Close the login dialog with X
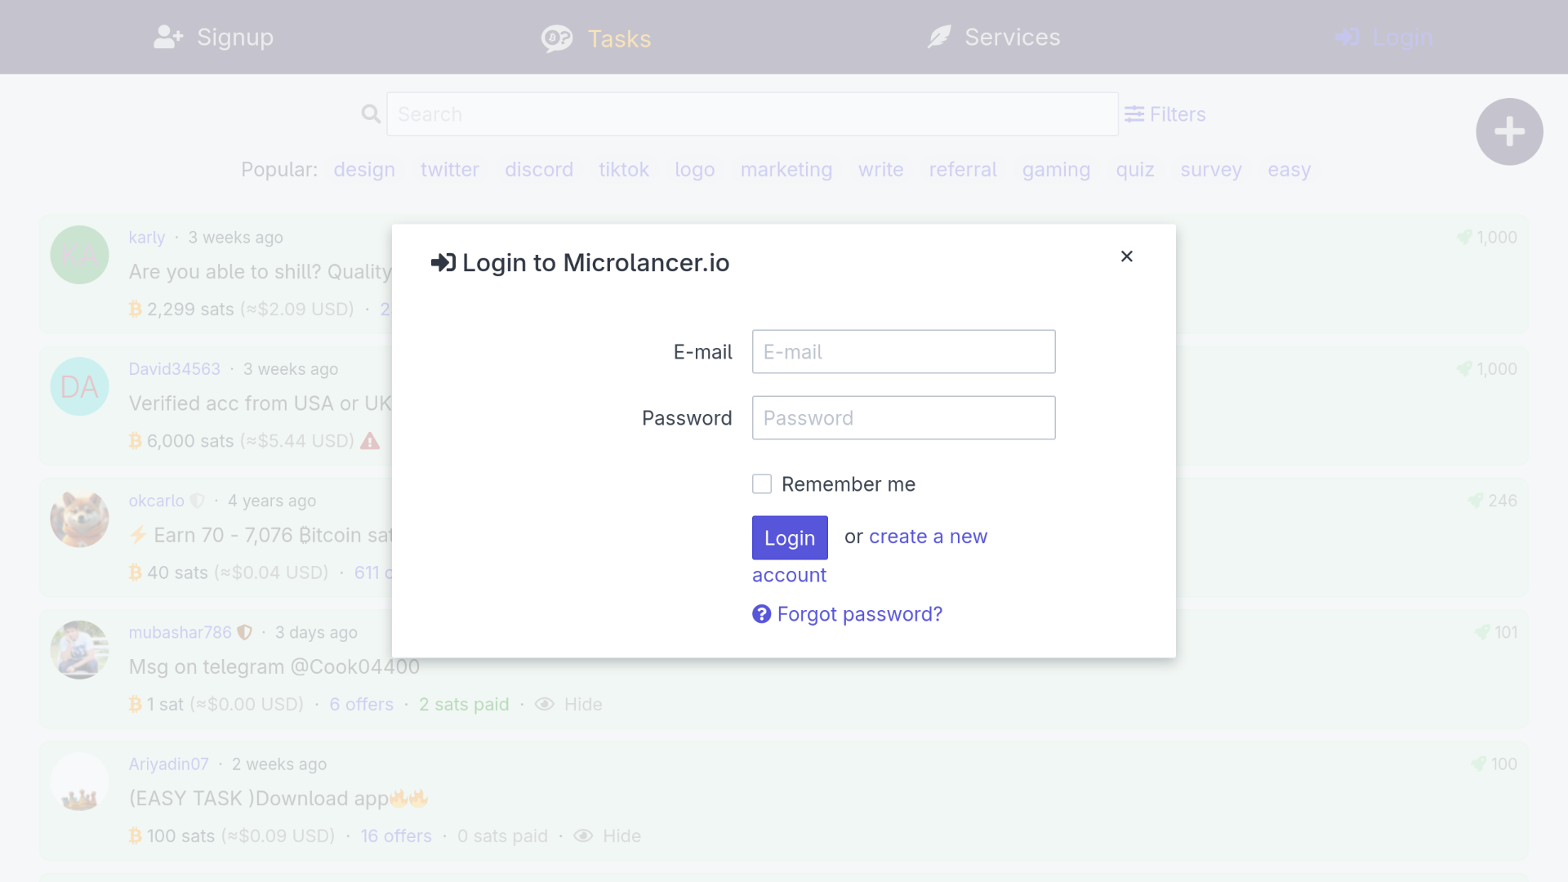The height and width of the screenshot is (882, 1568). pos(1126,256)
